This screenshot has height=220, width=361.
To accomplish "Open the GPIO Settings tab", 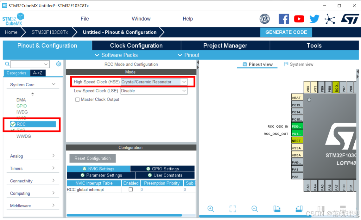I will [162, 169].
